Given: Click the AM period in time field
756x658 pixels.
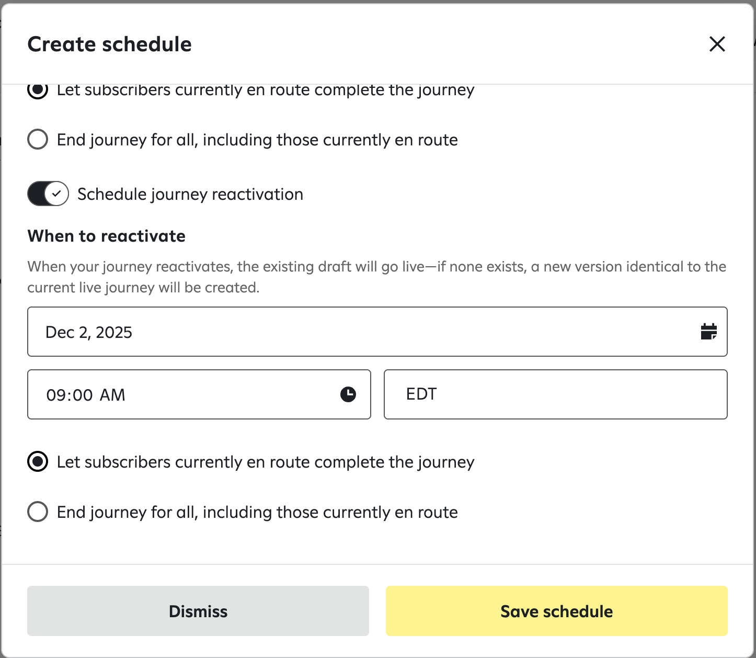Looking at the screenshot, I should 112,395.
